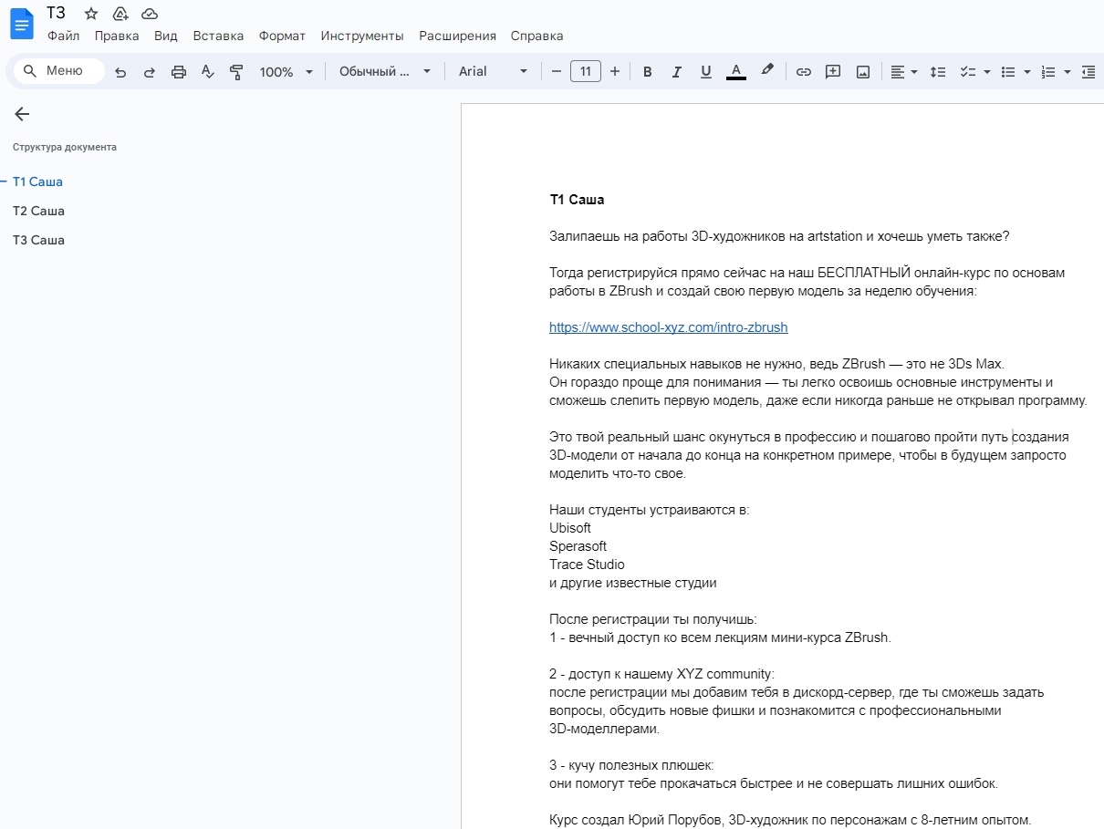Viewport: 1104px width, 829px height.
Task: Open the Правка menu
Action: coord(117,36)
